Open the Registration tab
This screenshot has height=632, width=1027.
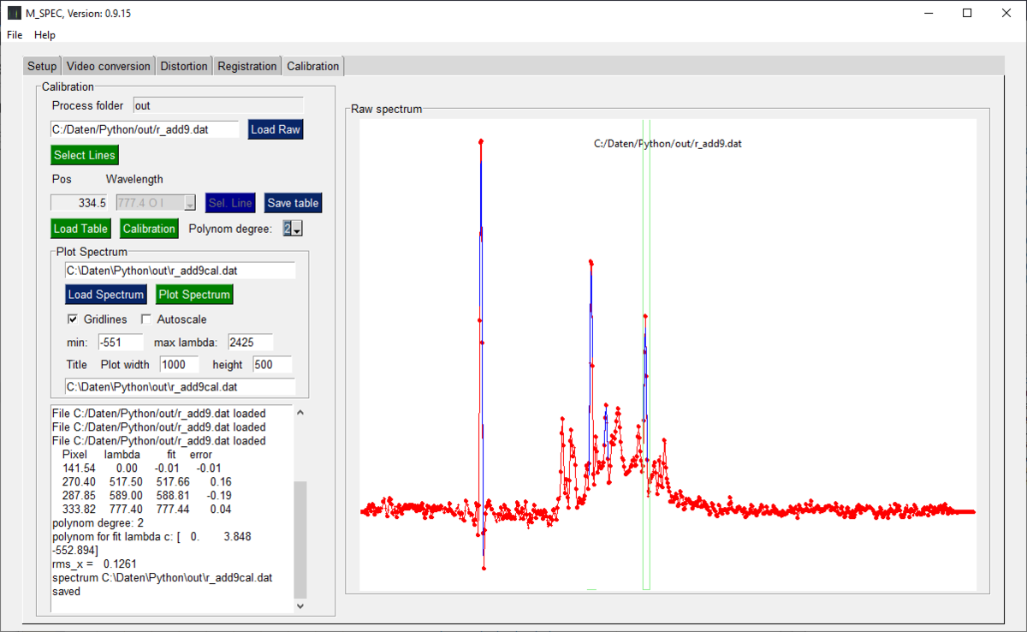click(x=246, y=65)
